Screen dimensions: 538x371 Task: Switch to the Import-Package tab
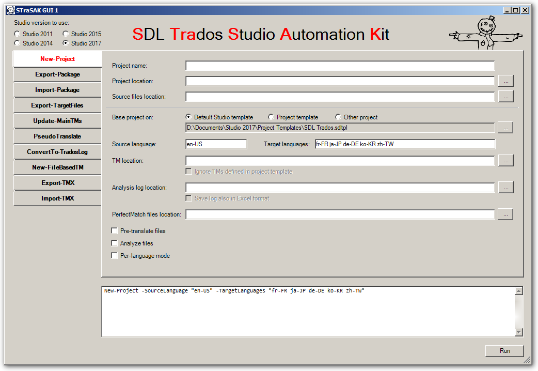coord(58,90)
